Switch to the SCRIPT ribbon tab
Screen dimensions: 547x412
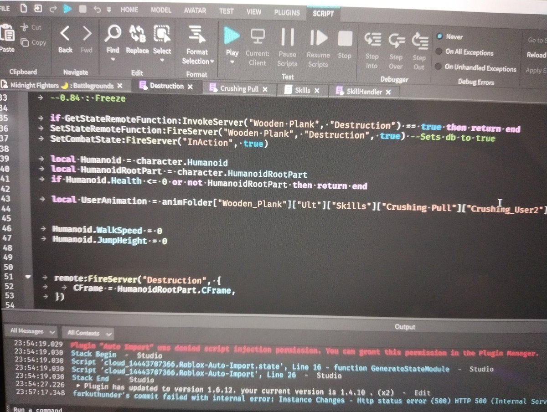[323, 13]
